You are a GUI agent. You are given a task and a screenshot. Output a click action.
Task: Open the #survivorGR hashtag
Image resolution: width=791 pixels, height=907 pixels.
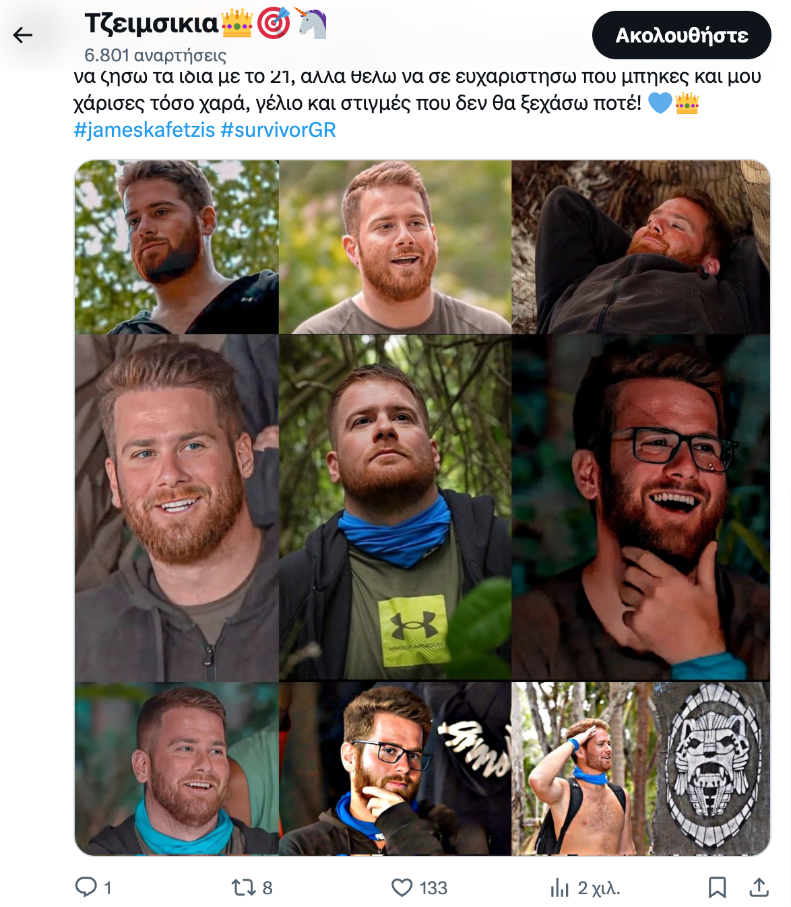(x=278, y=129)
